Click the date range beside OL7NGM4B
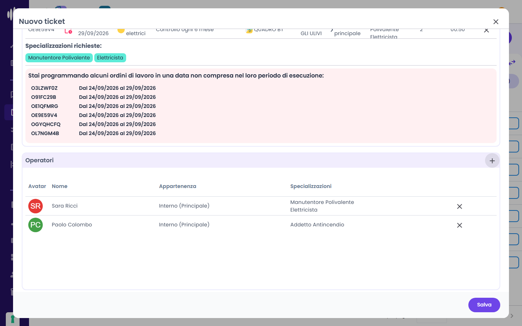 [117, 133]
